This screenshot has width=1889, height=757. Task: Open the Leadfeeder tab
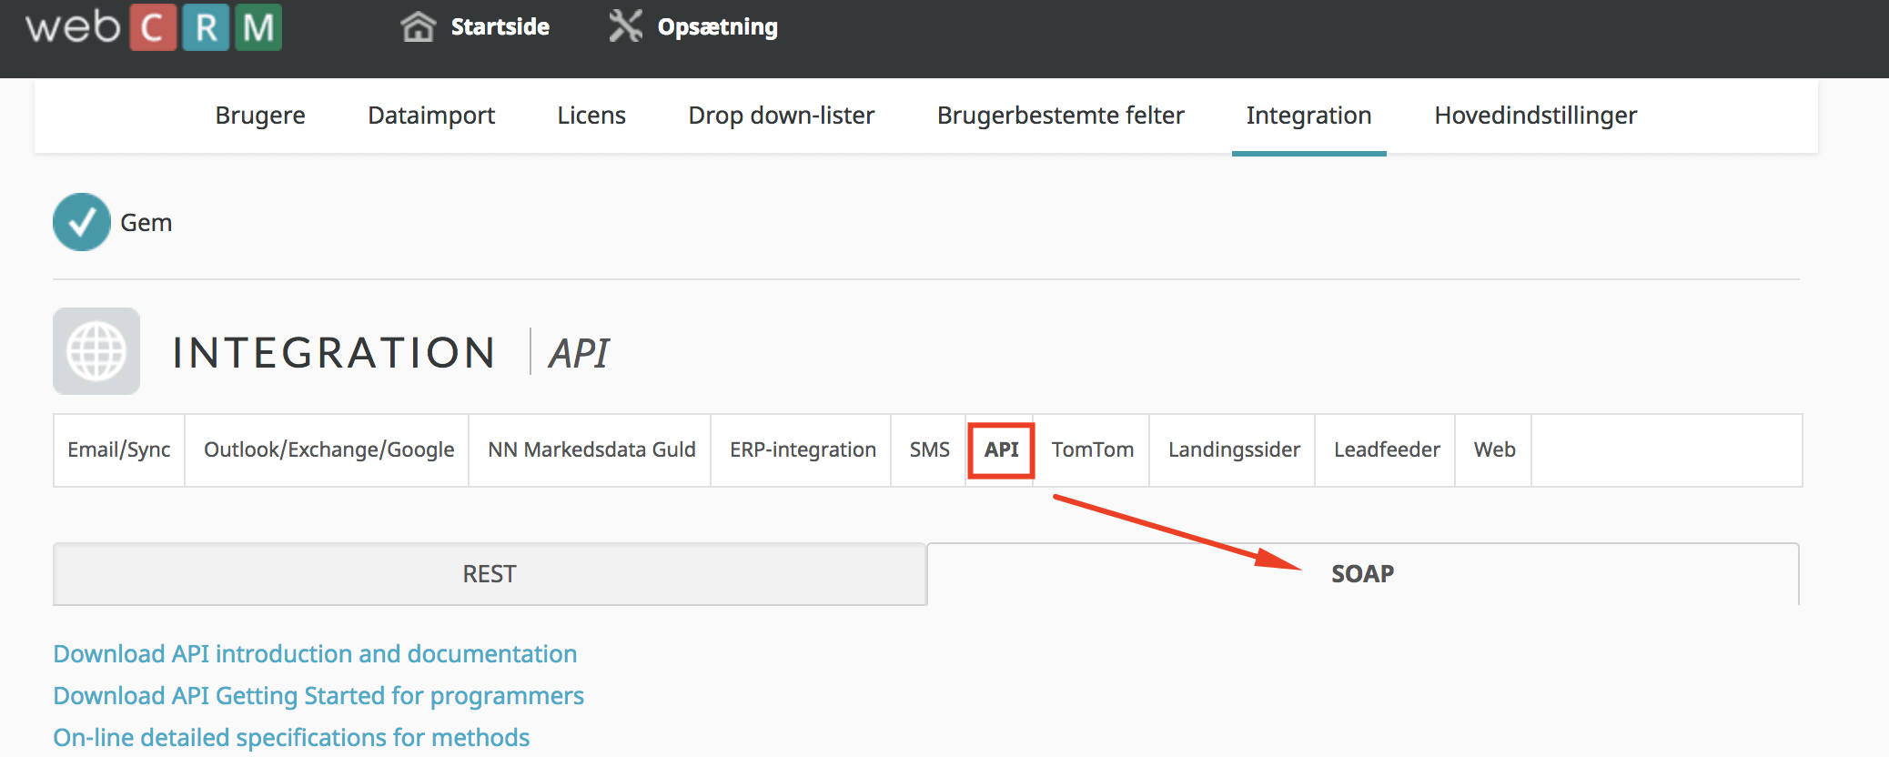(1387, 450)
